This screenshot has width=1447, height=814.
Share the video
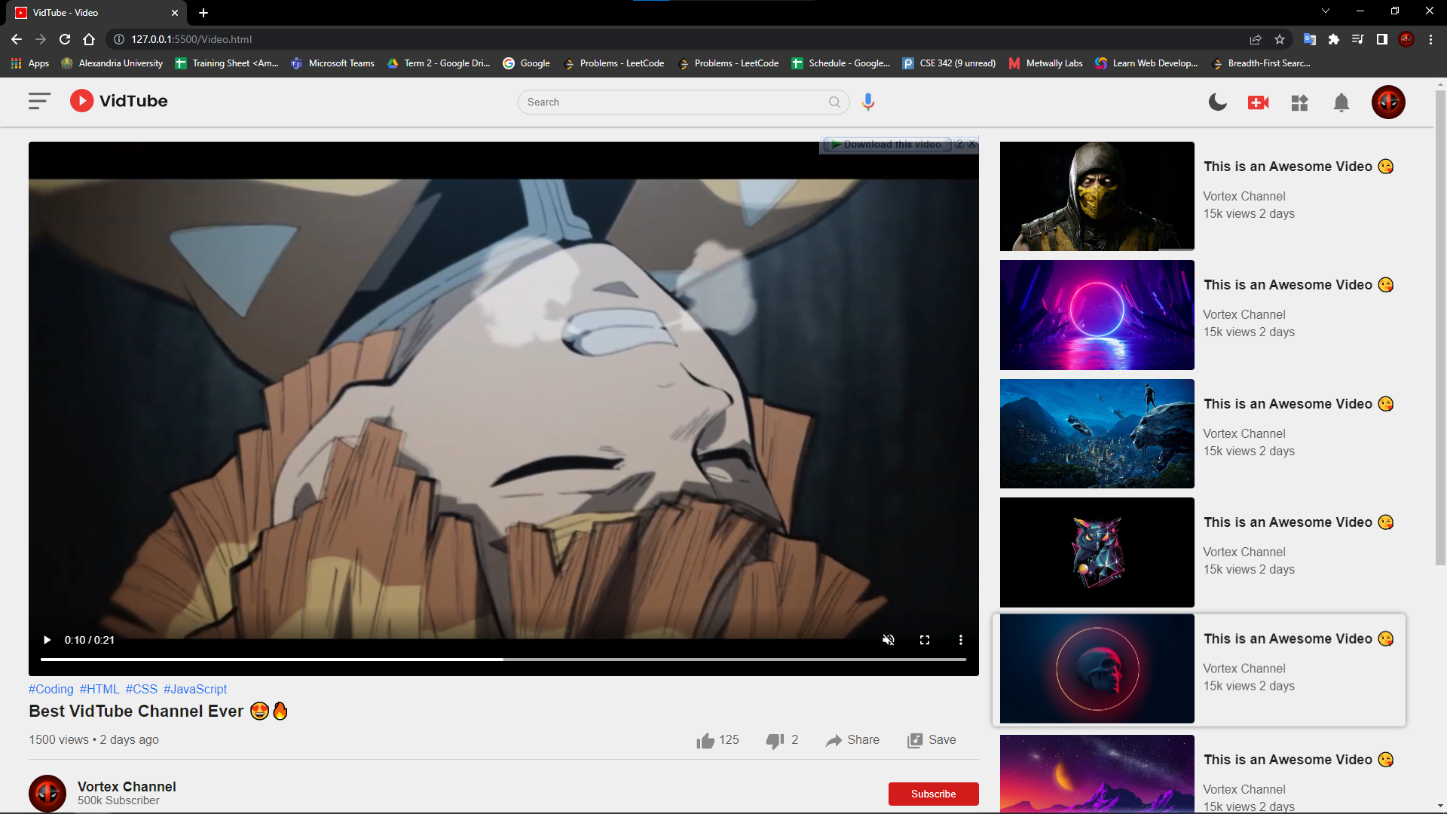[852, 740]
